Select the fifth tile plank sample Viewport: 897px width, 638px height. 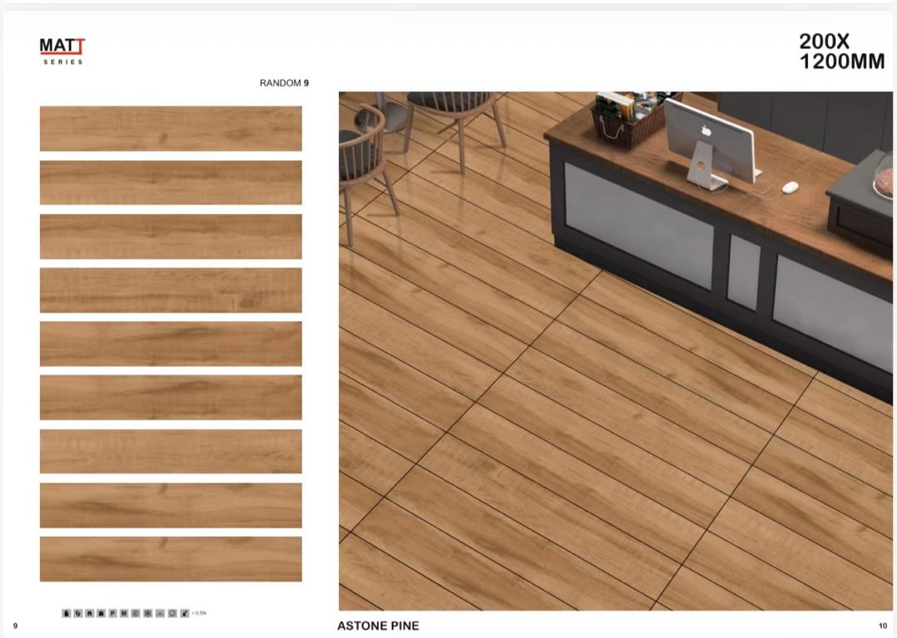[x=171, y=344]
